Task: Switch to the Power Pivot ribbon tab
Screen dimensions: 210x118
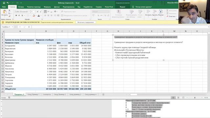Action: click(109, 7)
